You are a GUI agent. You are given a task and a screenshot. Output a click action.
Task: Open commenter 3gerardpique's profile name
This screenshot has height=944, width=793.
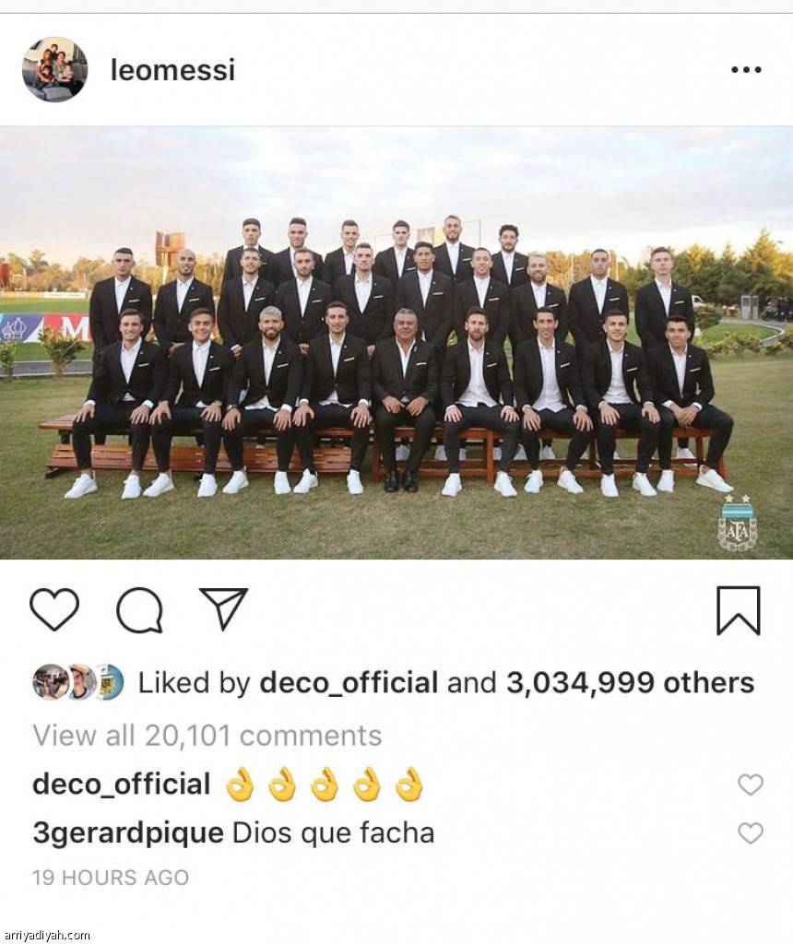128,833
